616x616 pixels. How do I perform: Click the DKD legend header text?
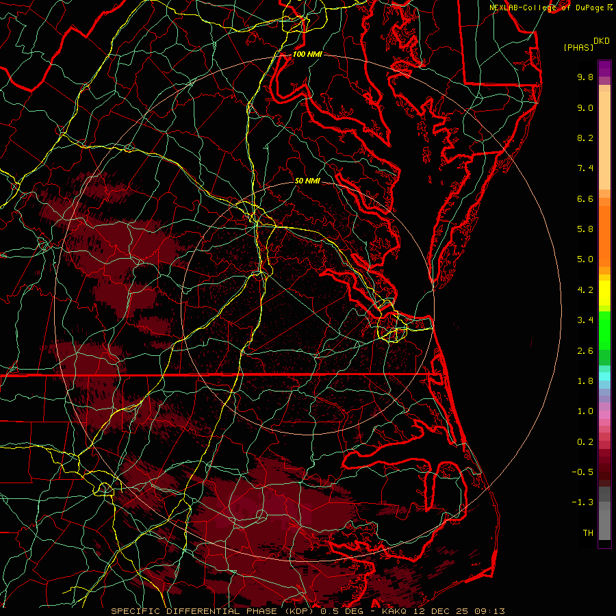[x=602, y=41]
